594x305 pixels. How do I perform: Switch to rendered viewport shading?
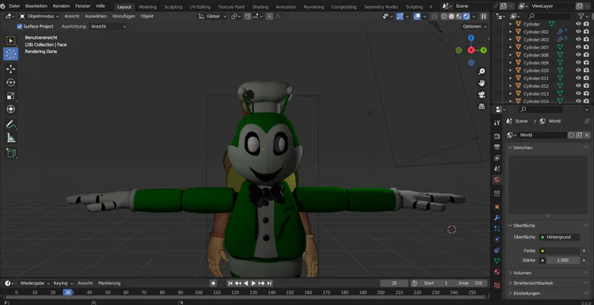point(466,17)
